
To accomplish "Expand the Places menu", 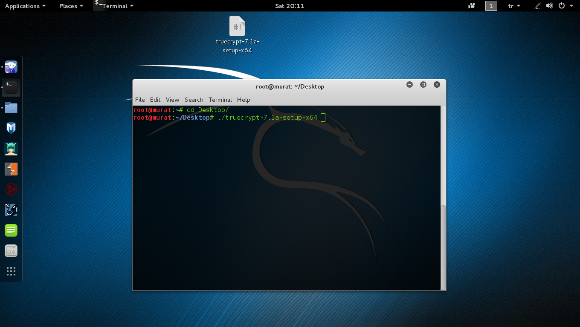I will (71, 6).
